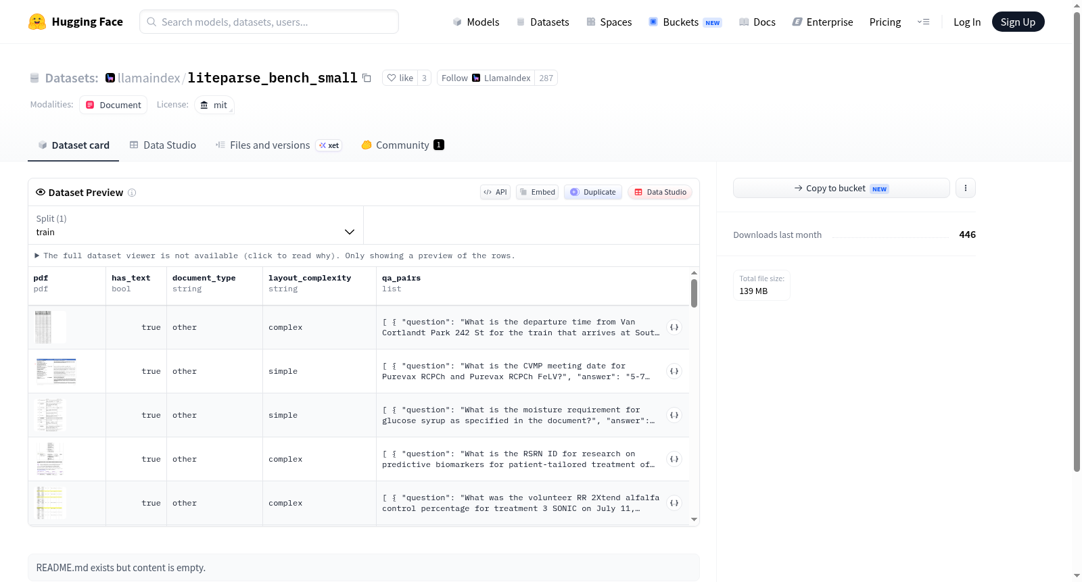
Task: Open the Split train dropdown
Action: coord(195,225)
